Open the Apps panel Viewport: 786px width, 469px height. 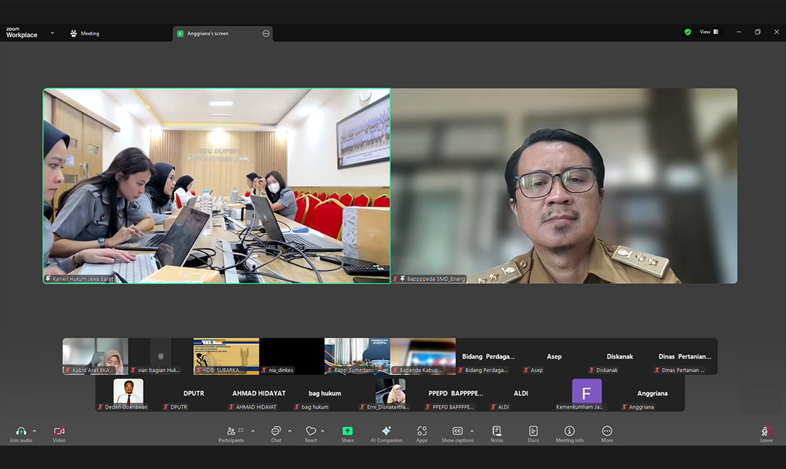(422, 433)
